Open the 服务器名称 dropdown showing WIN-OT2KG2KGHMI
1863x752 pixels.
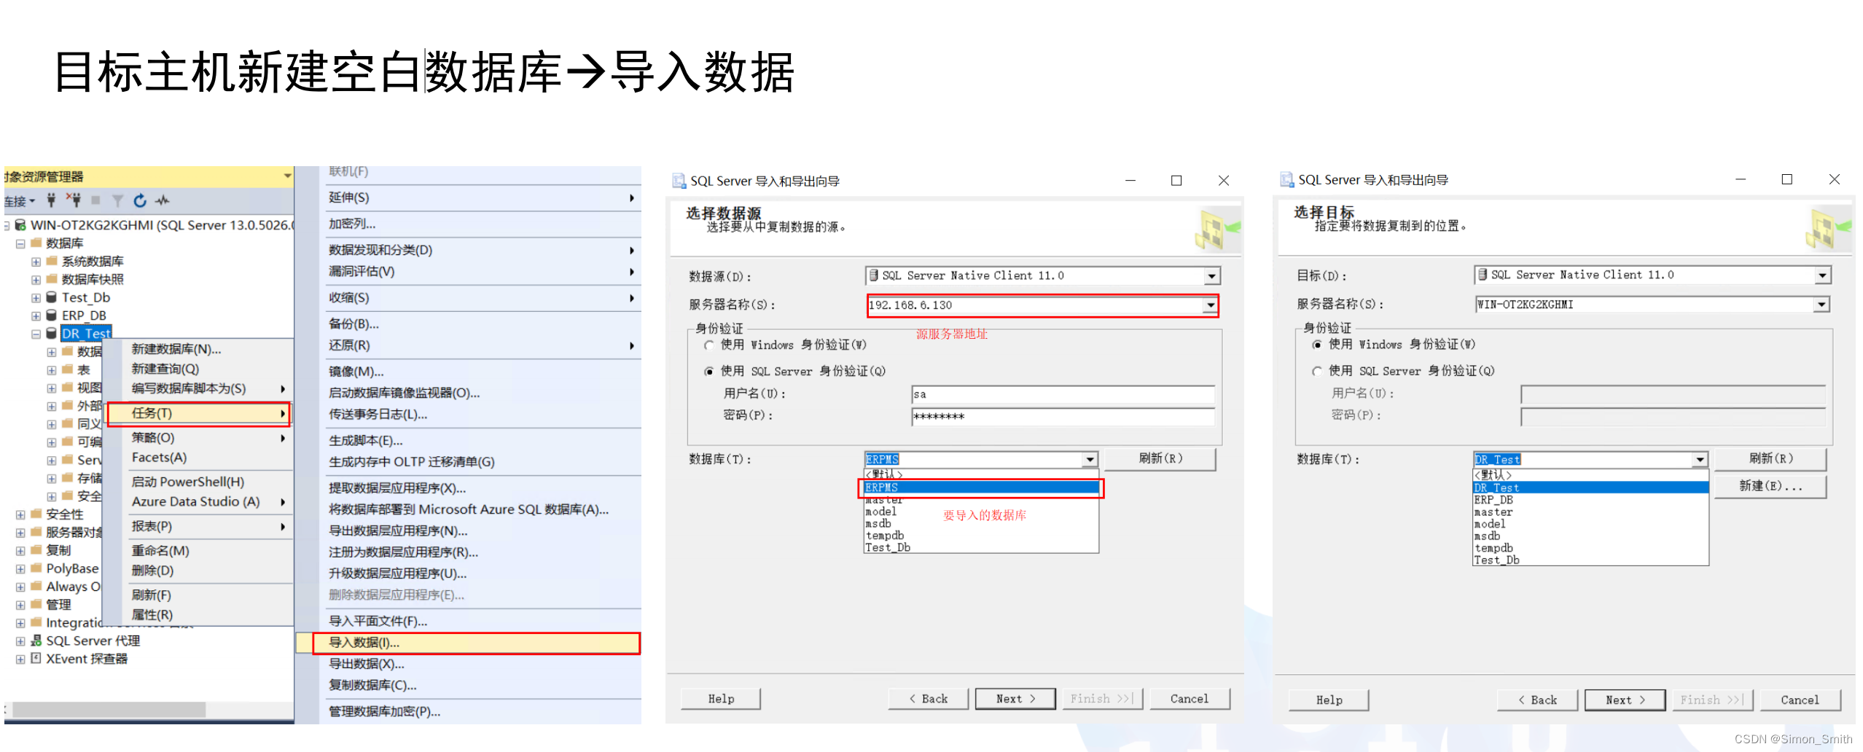click(x=1822, y=305)
